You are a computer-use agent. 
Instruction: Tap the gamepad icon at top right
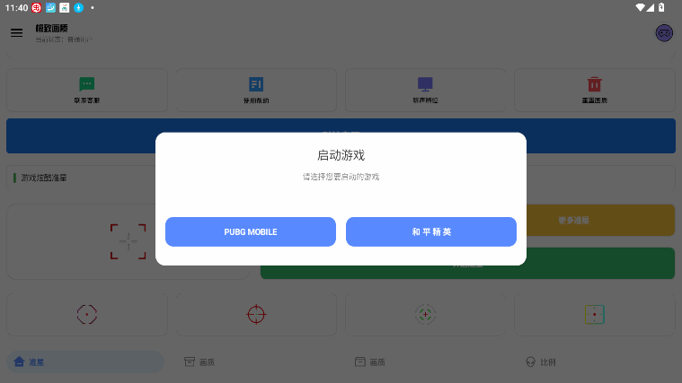point(664,33)
